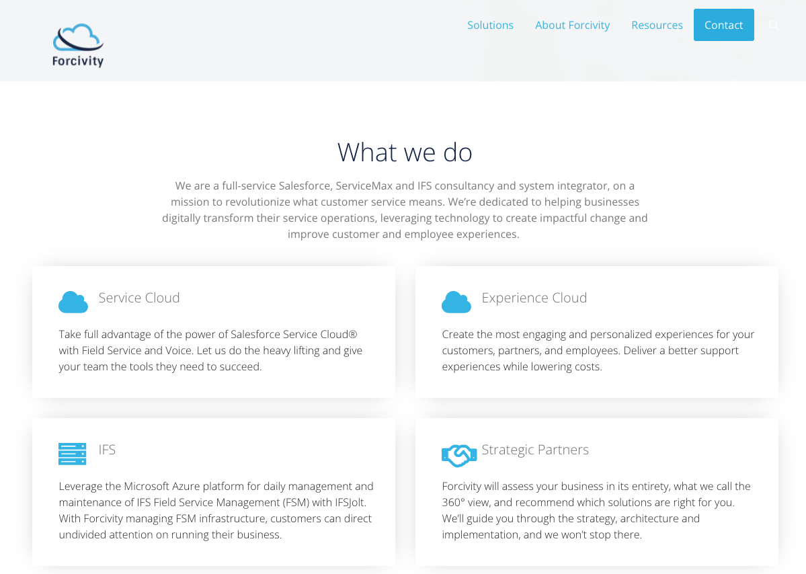This screenshot has width=806, height=574.
Task: Open the Experience Cloud heading
Action: point(534,298)
